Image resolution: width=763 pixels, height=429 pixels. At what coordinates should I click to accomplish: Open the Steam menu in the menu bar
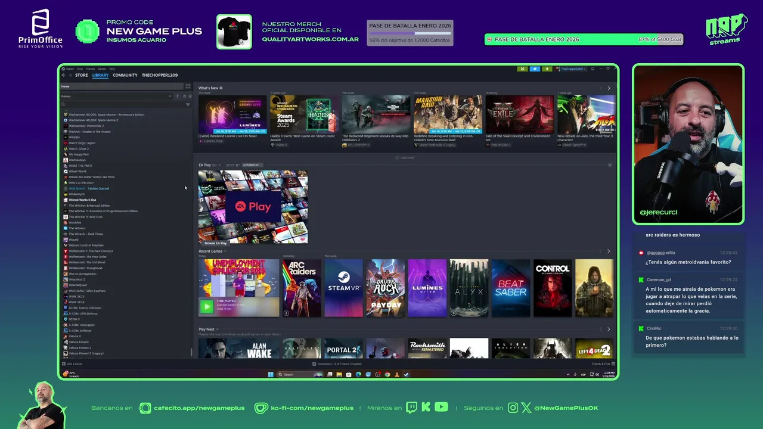coord(70,69)
